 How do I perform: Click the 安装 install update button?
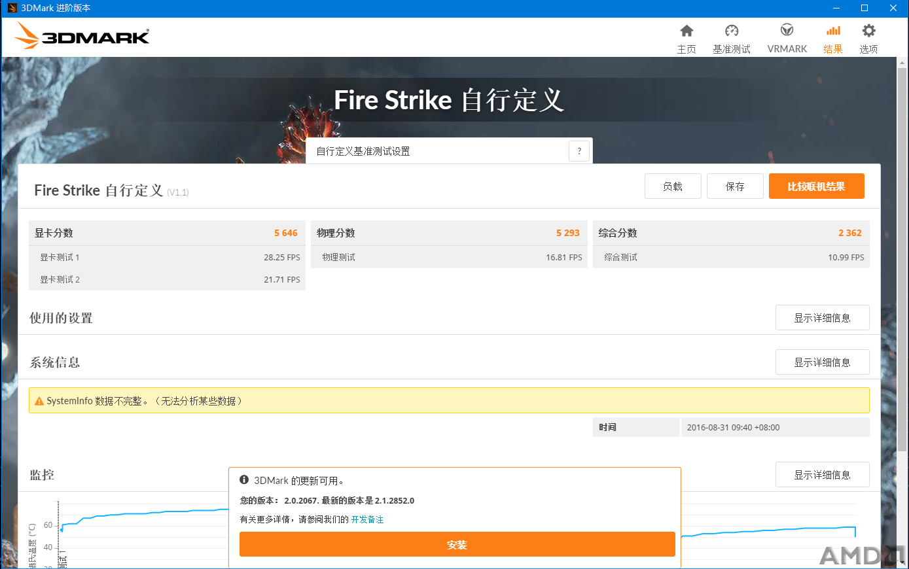pyautogui.click(x=457, y=544)
